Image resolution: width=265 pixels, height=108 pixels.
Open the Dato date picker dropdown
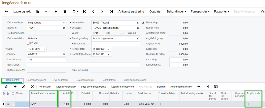(x=44, y=49)
